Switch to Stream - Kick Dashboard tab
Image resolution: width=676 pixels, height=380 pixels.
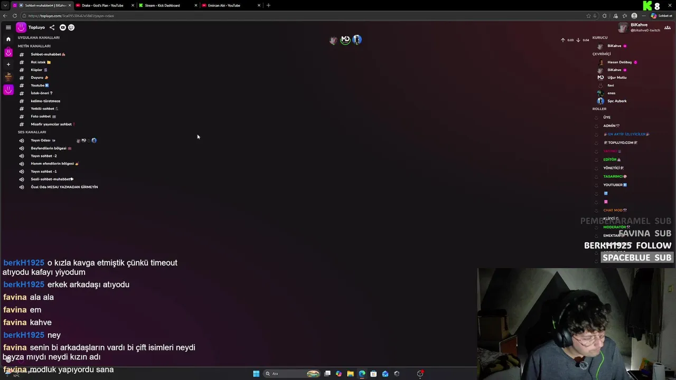point(167,5)
